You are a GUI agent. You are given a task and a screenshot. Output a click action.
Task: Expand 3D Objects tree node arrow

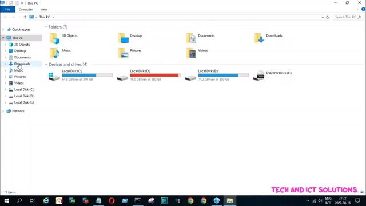(x=5, y=45)
